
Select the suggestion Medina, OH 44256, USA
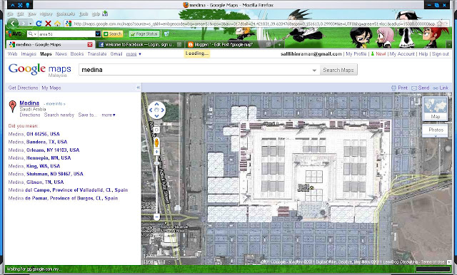coord(34,134)
